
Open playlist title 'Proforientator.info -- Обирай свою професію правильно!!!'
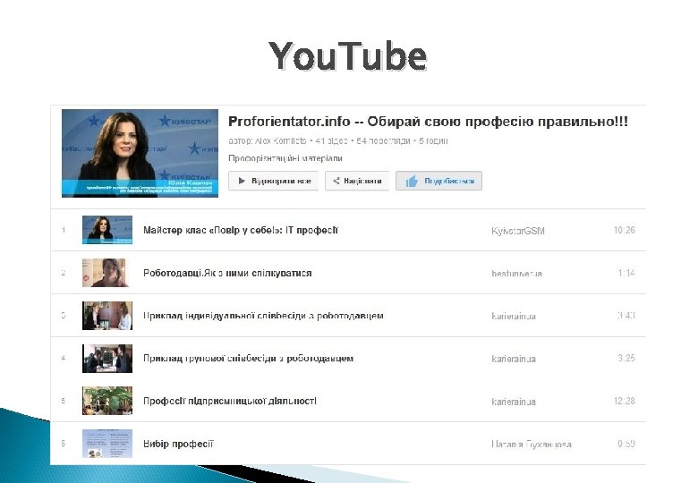[428, 122]
